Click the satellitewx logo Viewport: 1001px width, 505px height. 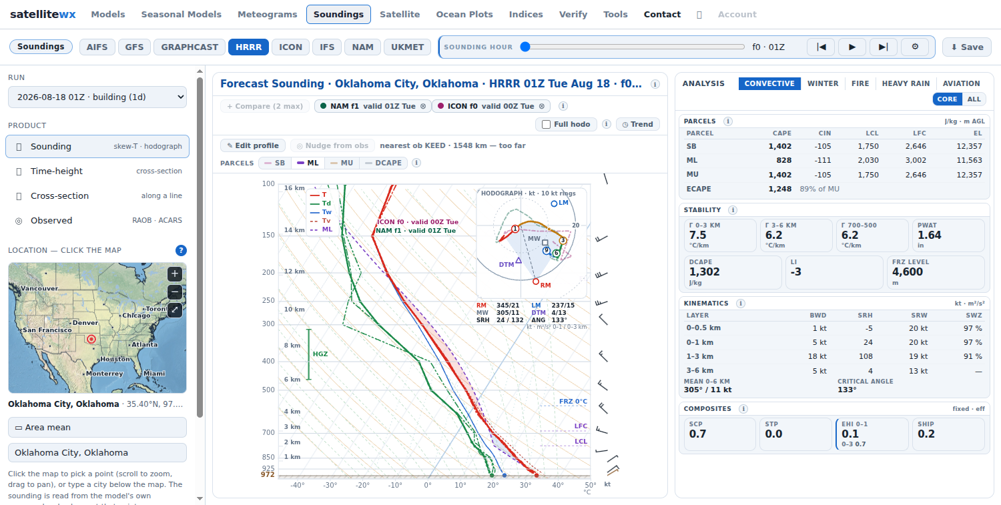pos(43,14)
